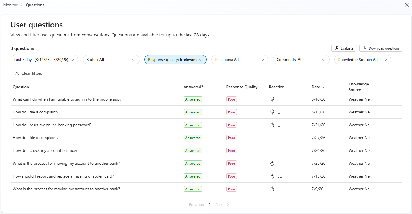Open the Response quality: Irrelevant filter

[175, 60]
